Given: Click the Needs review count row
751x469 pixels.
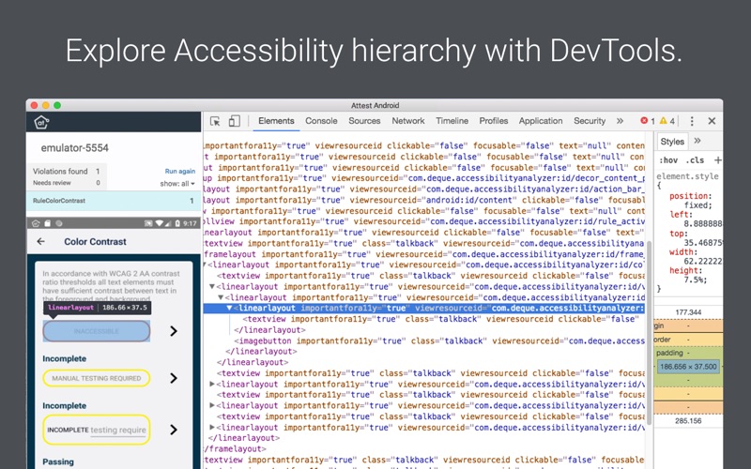Looking at the screenshot, I should 67,183.
